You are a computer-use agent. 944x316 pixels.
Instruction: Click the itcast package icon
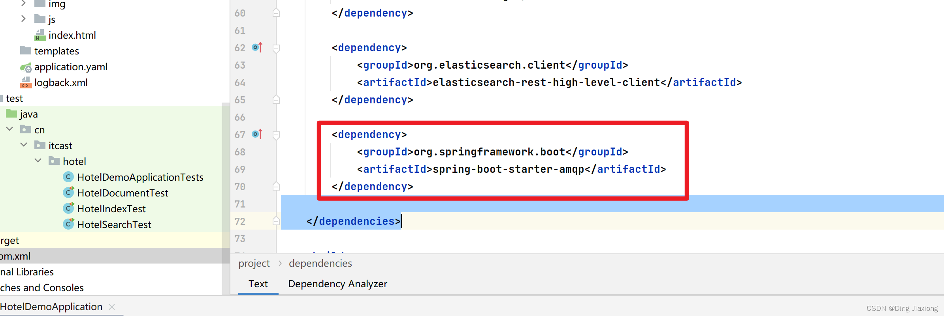tap(40, 145)
